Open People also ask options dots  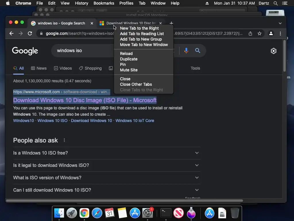click(x=64, y=140)
